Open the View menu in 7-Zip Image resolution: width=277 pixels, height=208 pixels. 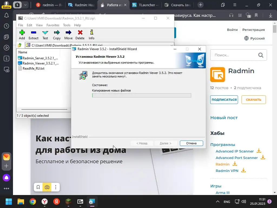[39, 25]
